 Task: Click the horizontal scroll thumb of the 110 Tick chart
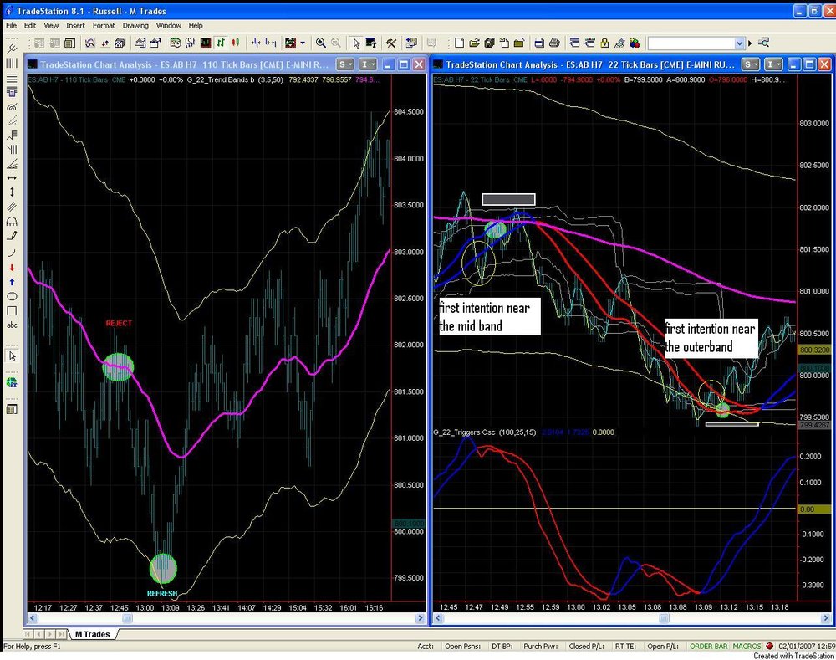[127, 618]
